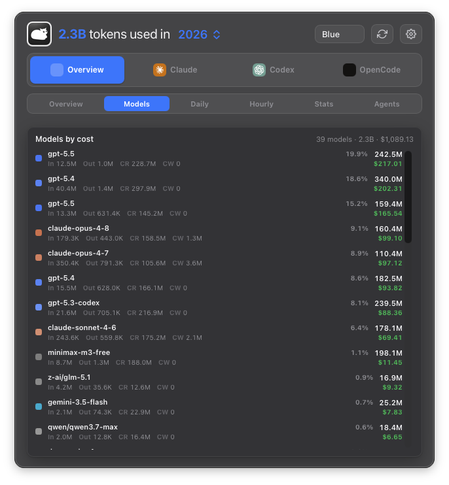Click In 8.7M input value
The width and height of the screenshot is (449, 485).
click(x=60, y=363)
